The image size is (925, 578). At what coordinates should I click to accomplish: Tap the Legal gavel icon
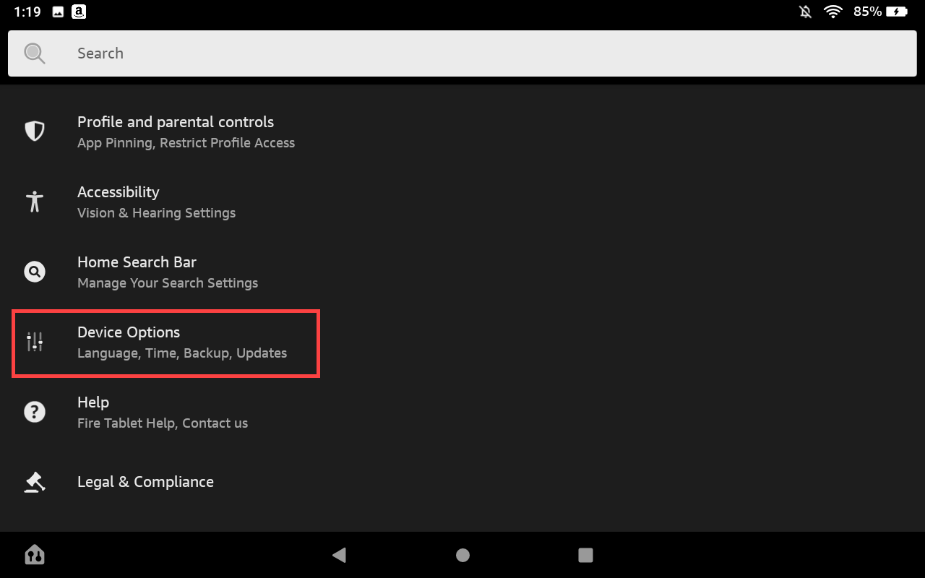(35, 482)
